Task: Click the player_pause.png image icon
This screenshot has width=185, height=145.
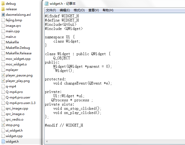Action: coord(3,75)
